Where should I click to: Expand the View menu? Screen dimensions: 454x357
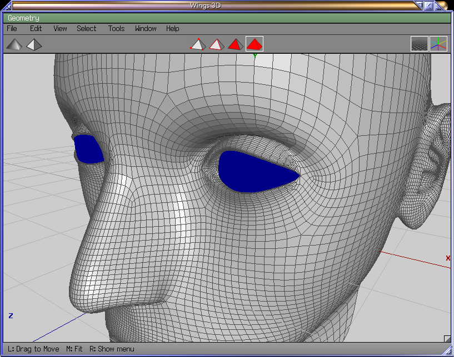point(60,28)
